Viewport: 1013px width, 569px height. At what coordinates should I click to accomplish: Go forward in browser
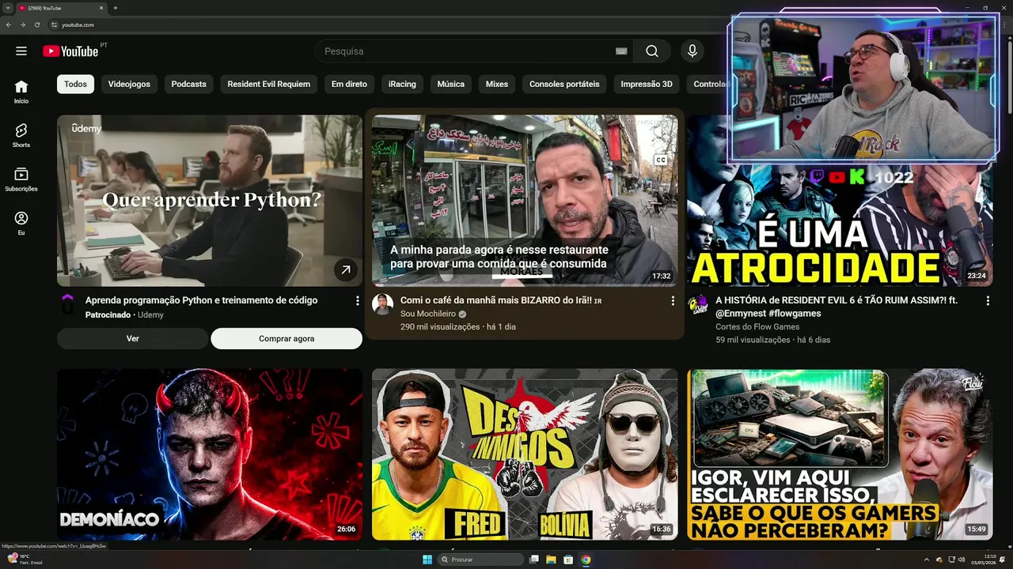pyautogui.click(x=23, y=25)
